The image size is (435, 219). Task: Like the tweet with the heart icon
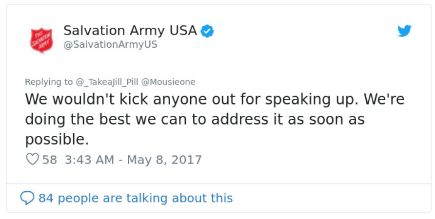[32, 160]
